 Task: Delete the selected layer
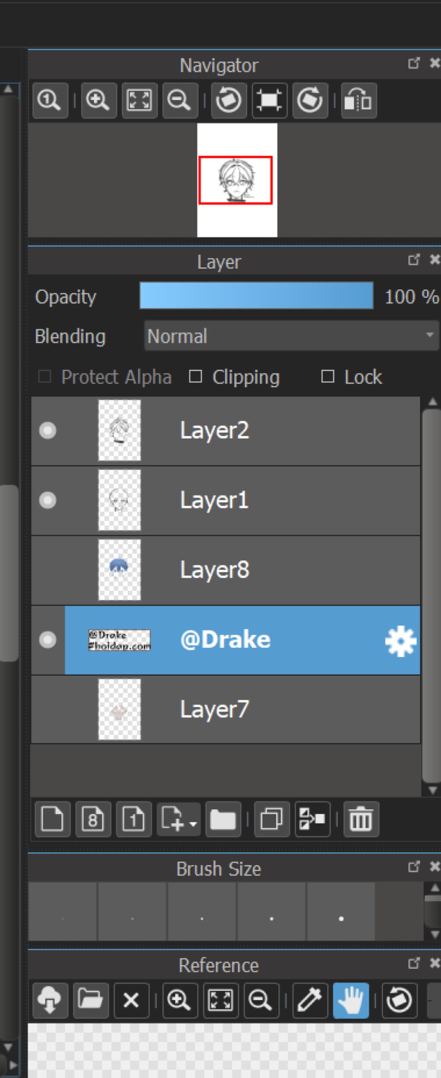(x=361, y=819)
